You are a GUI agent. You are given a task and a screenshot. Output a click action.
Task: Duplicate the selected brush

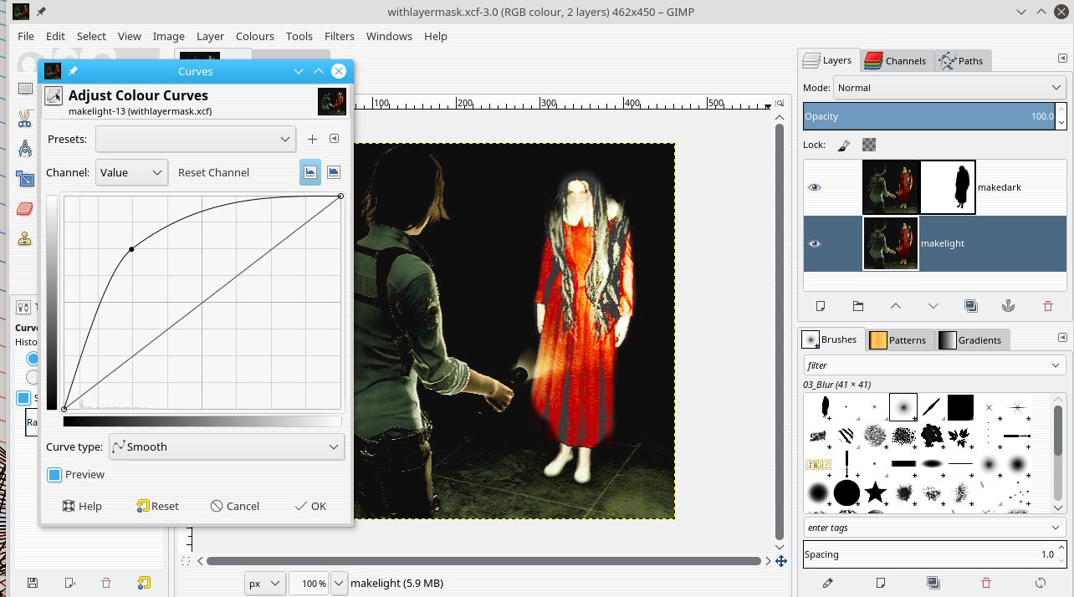tap(933, 582)
